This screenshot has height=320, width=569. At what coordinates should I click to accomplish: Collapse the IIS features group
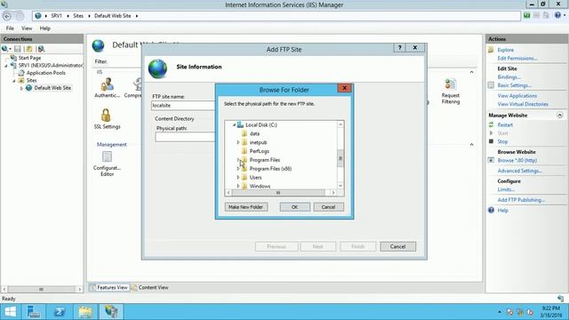click(x=471, y=72)
